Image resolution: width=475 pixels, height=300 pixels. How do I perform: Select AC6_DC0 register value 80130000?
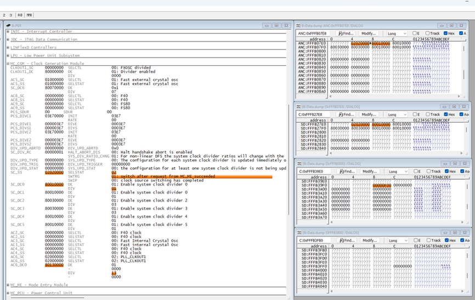tap(54, 265)
